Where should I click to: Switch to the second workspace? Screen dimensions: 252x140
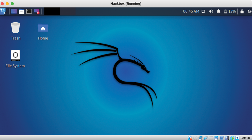pyautogui.click(x=67, y=11)
